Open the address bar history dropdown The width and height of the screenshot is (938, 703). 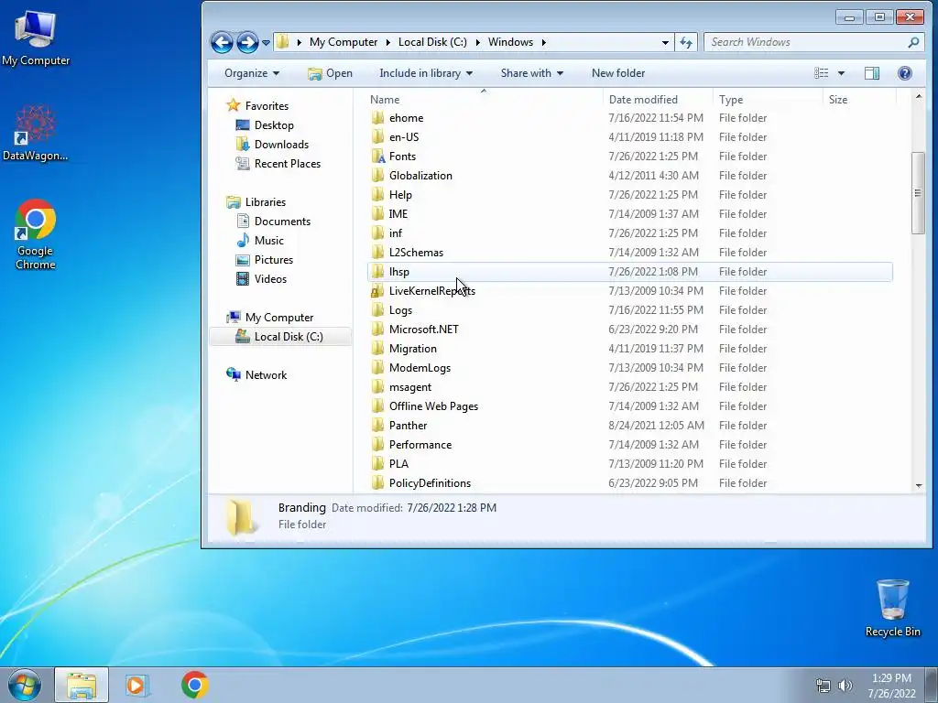click(665, 42)
